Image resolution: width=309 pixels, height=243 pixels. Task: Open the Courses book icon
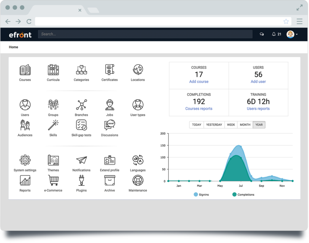pyautogui.click(x=25, y=70)
